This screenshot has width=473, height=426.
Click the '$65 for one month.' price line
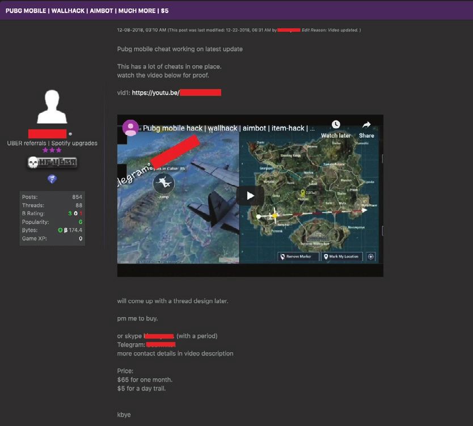(x=145, y=379)
